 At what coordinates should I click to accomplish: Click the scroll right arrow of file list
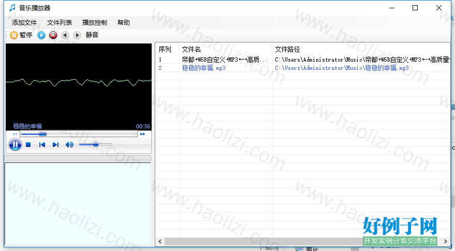[x=446, y=241]
